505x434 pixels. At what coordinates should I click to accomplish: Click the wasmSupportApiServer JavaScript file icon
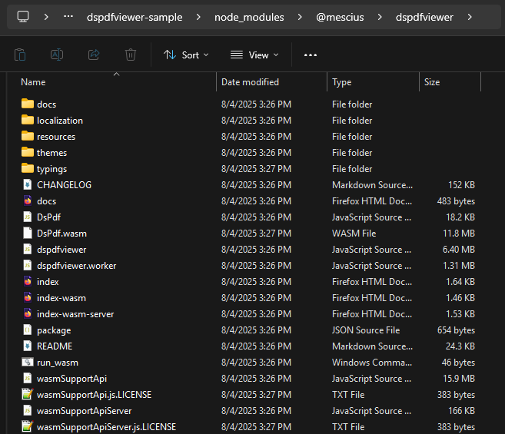coord(28,410)
